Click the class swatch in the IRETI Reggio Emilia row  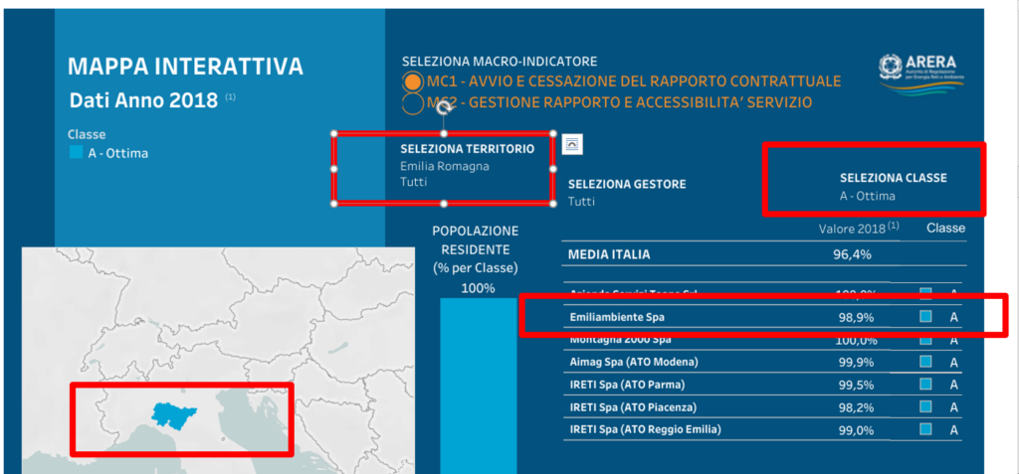[926, 428]
